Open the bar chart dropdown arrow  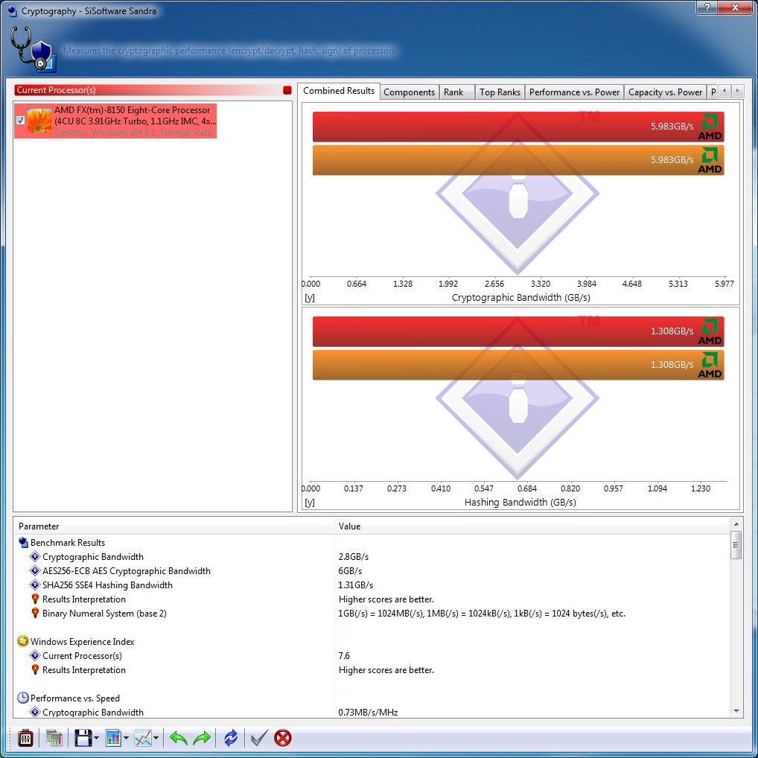127,739
